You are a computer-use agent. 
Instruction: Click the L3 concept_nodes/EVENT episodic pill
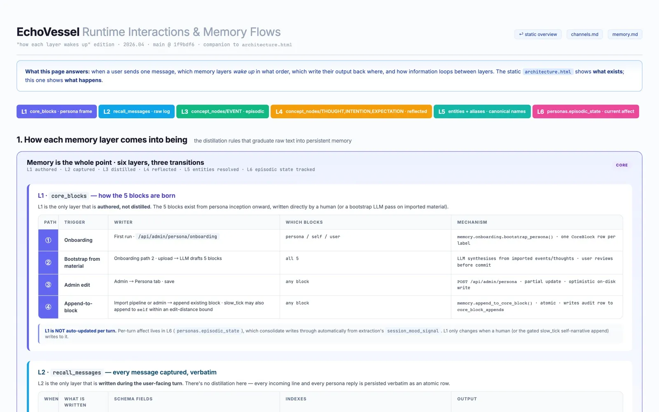coord(222,111)
